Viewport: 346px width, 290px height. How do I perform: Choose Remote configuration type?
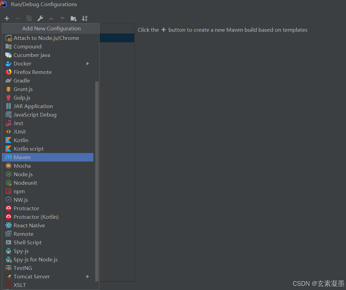(48, 234)
